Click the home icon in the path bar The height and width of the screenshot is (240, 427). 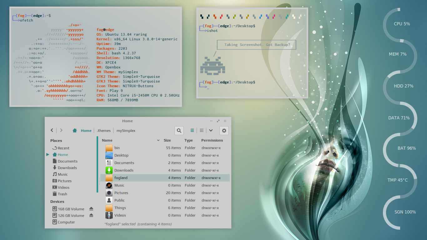(x=75, y=131)
